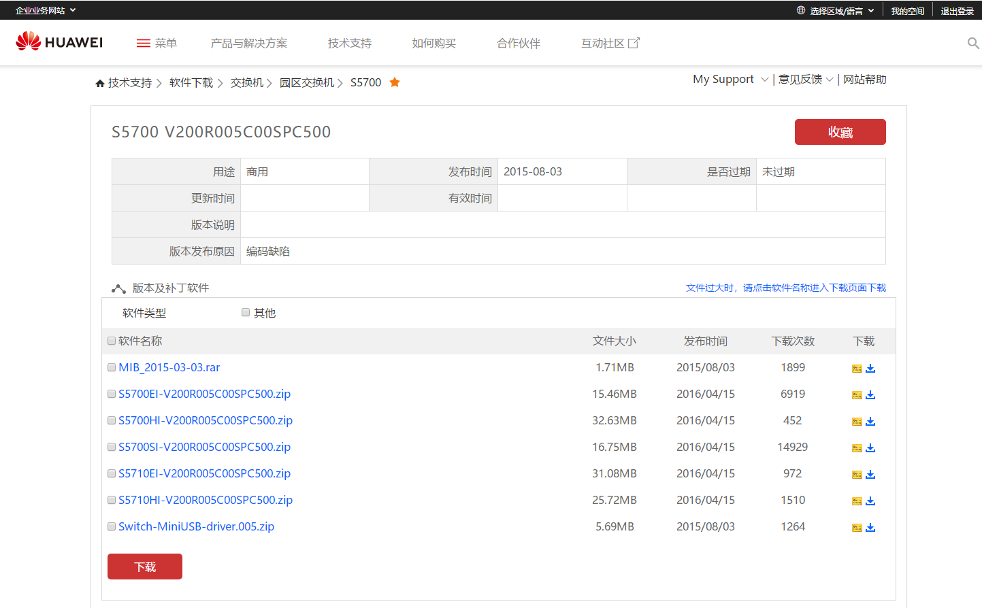Click the yellow key icon for S5710HI-V200R005C00SPC500.zip
Screen dimensions: 982x608
[857, 501]
